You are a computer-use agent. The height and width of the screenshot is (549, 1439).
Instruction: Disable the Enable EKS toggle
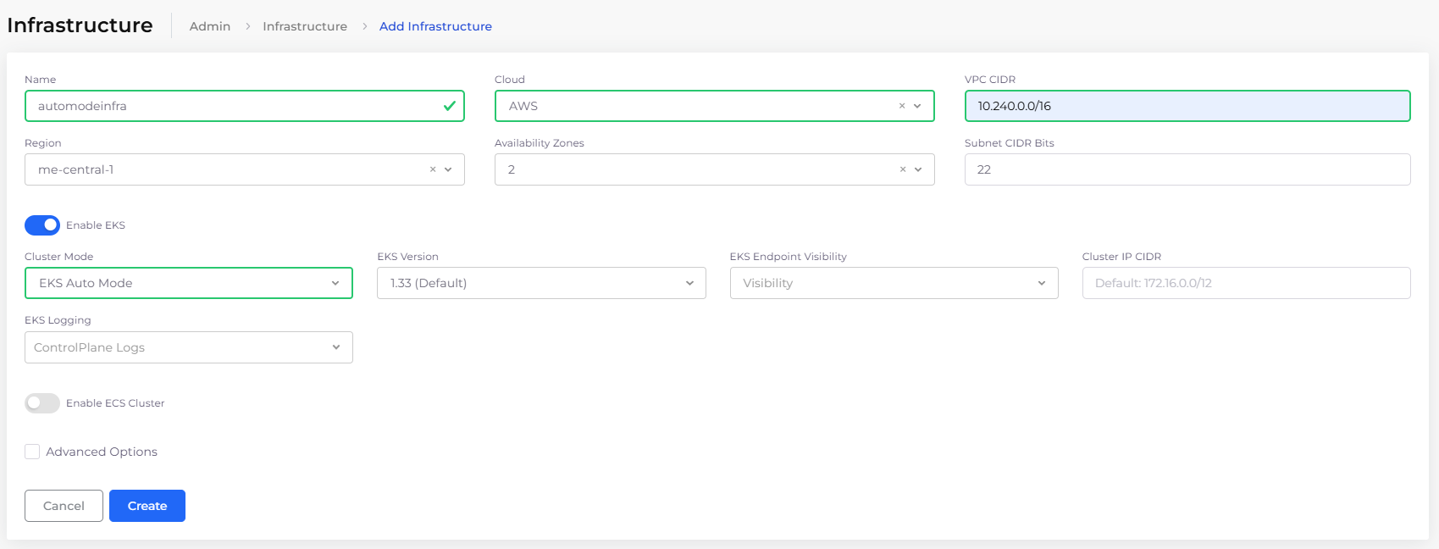pos(42,225)
